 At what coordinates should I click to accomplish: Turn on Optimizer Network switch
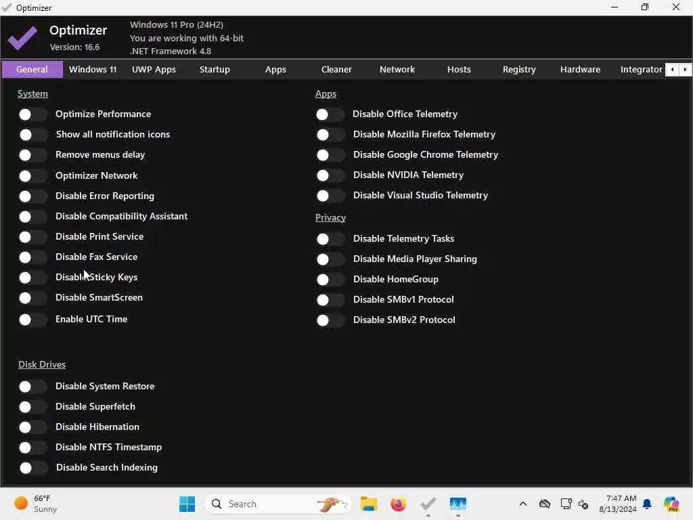[x=32, y=176]
